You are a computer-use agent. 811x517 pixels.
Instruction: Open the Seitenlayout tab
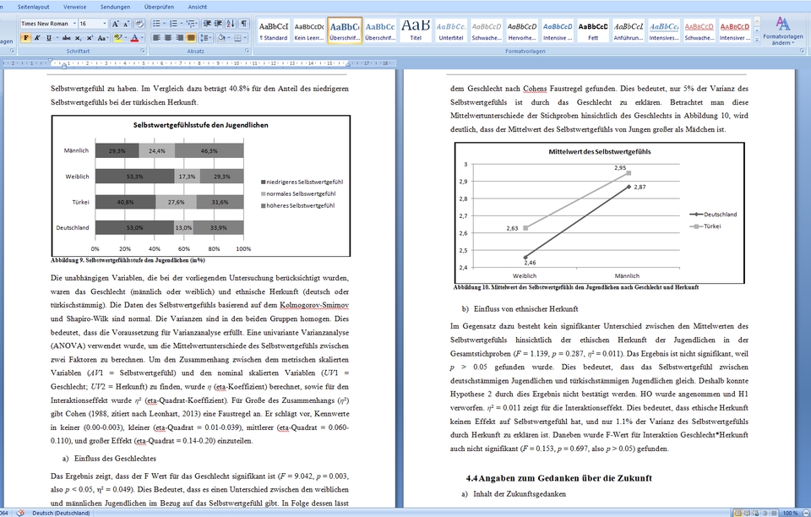(x=34, y=7)
